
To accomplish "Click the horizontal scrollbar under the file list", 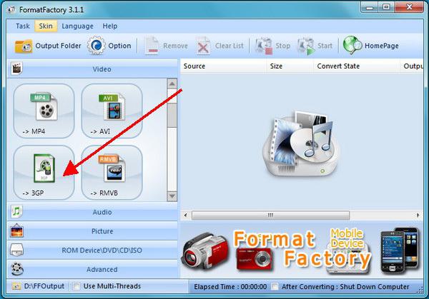I will pyautogui.click(x=270, y=215).
